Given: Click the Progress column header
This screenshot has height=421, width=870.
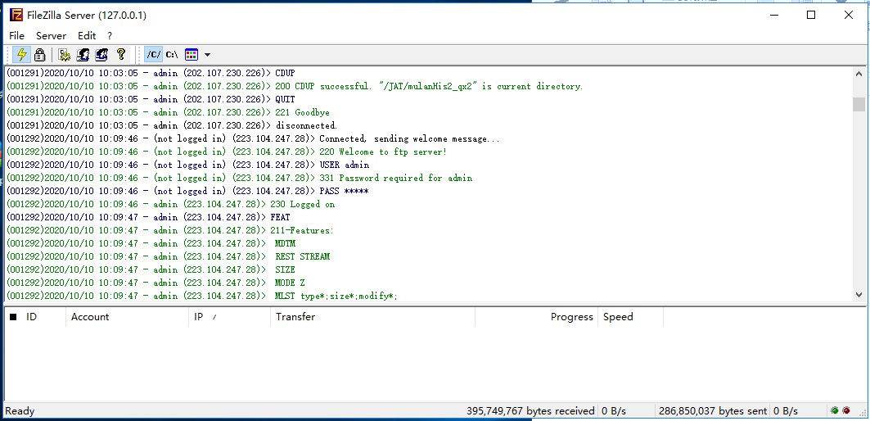Looking at the screenshot, I should click(x=537, y=317).
